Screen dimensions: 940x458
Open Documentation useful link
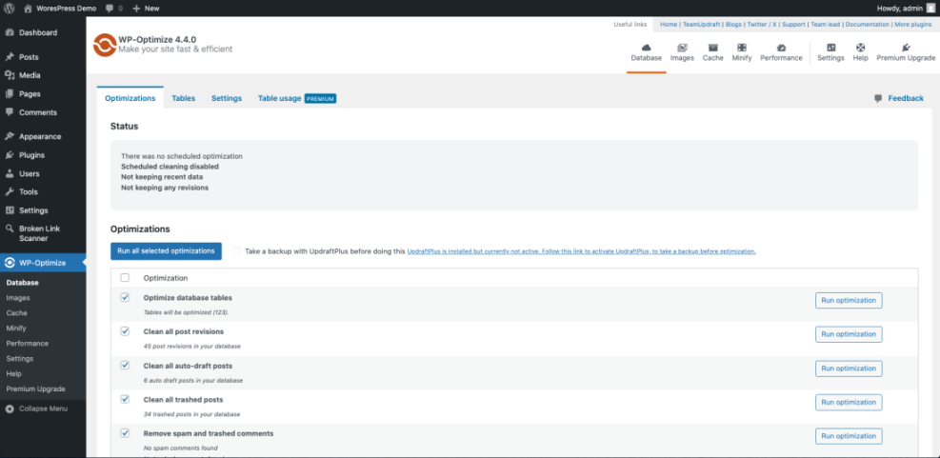[867, 25]
